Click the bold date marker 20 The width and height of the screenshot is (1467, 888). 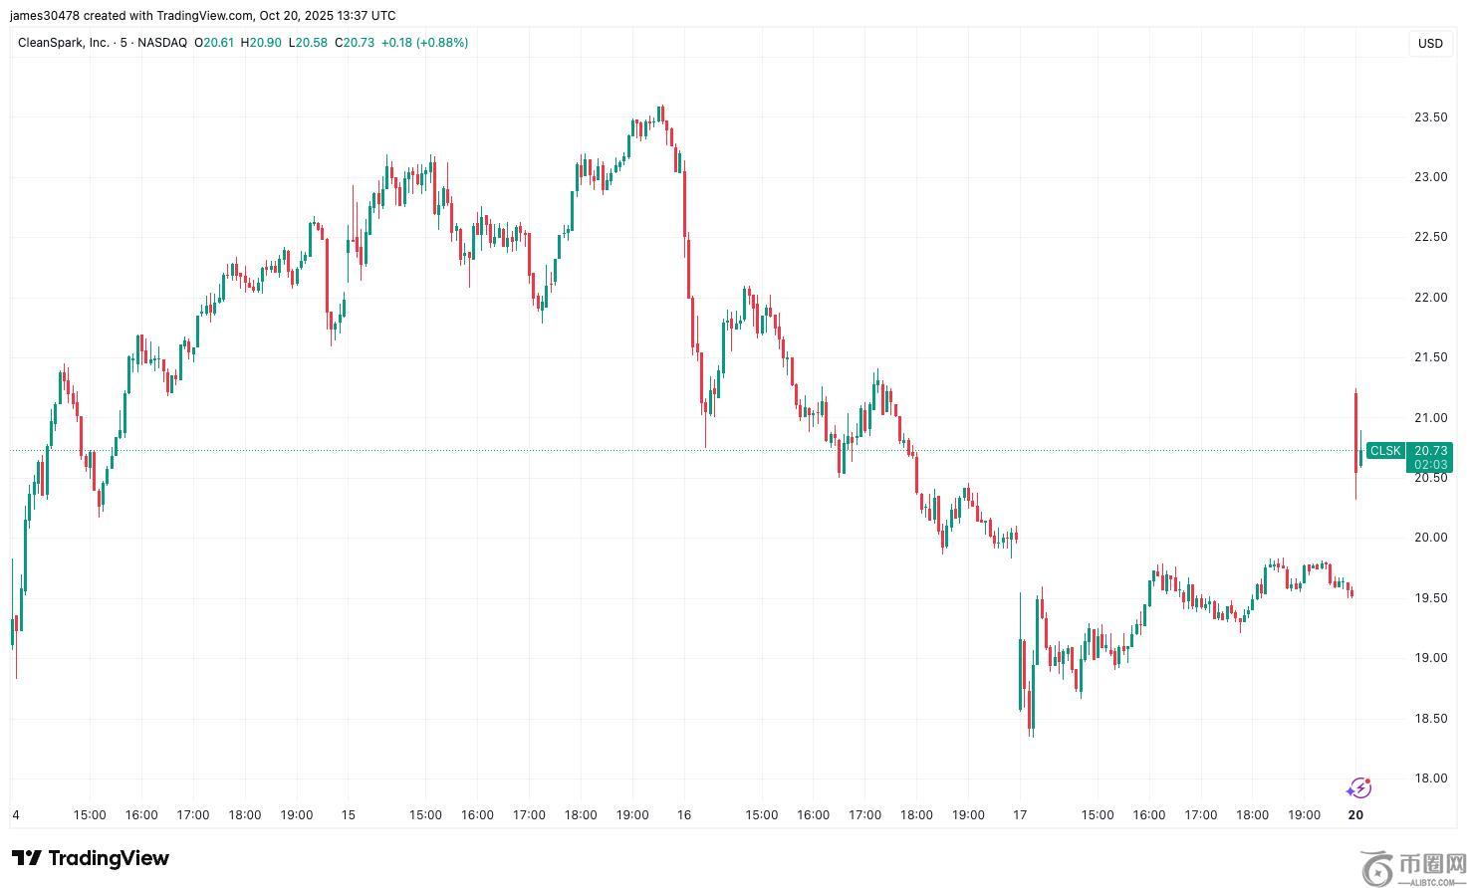tap(1355, 814)
